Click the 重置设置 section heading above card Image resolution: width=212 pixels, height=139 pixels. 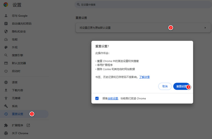pyautogui.click(x=81, y=18)
